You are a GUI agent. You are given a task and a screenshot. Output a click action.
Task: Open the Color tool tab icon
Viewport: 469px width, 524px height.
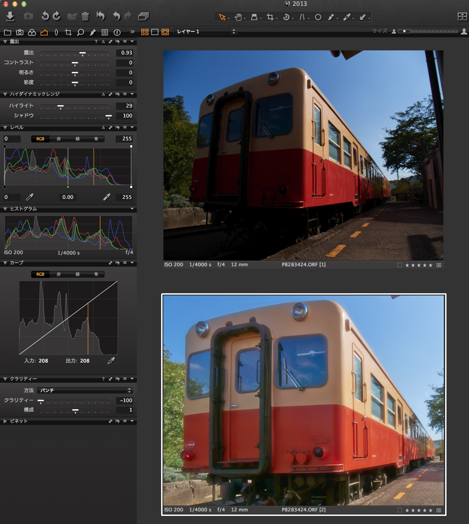pyautogui.click(x=32, y=32)
